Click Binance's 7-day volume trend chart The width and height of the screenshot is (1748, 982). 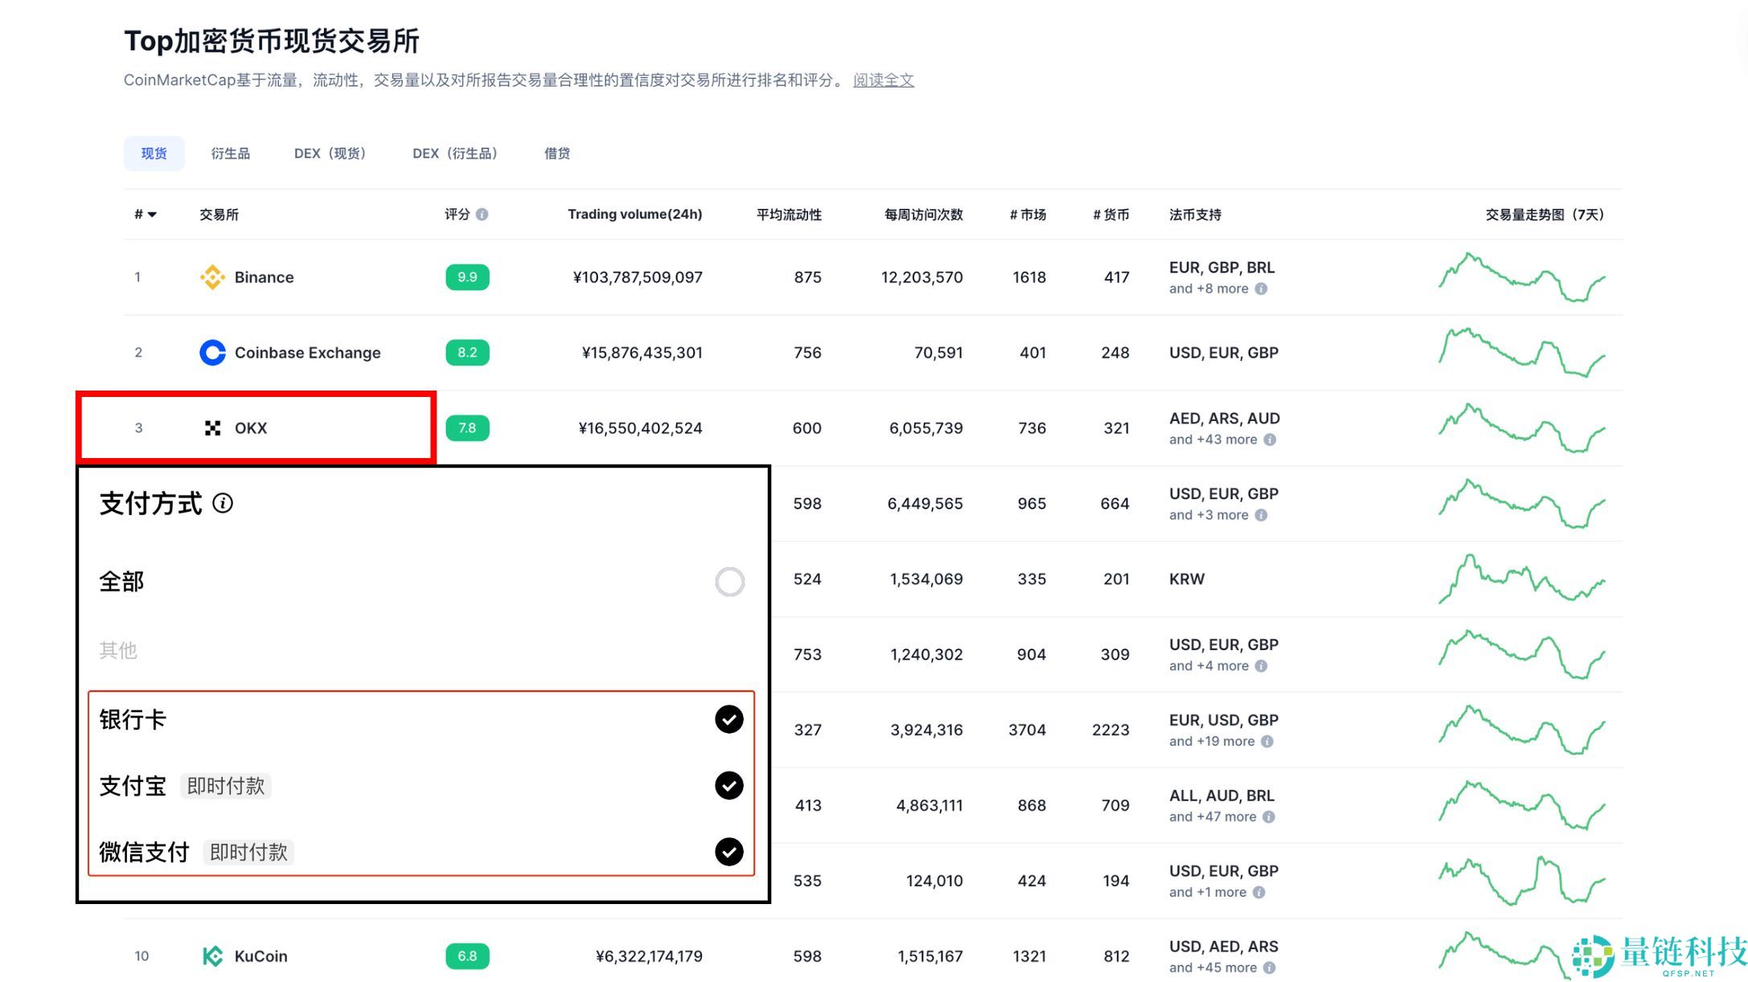[1521, 277]
